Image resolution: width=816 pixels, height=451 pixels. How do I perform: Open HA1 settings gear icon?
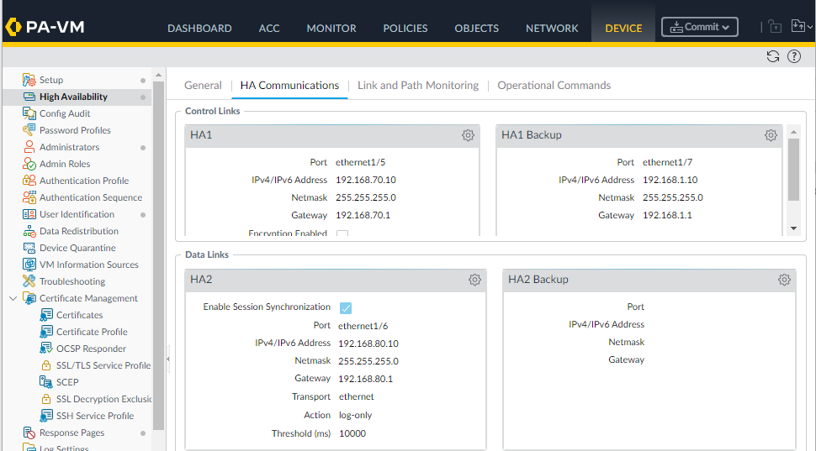468,135
